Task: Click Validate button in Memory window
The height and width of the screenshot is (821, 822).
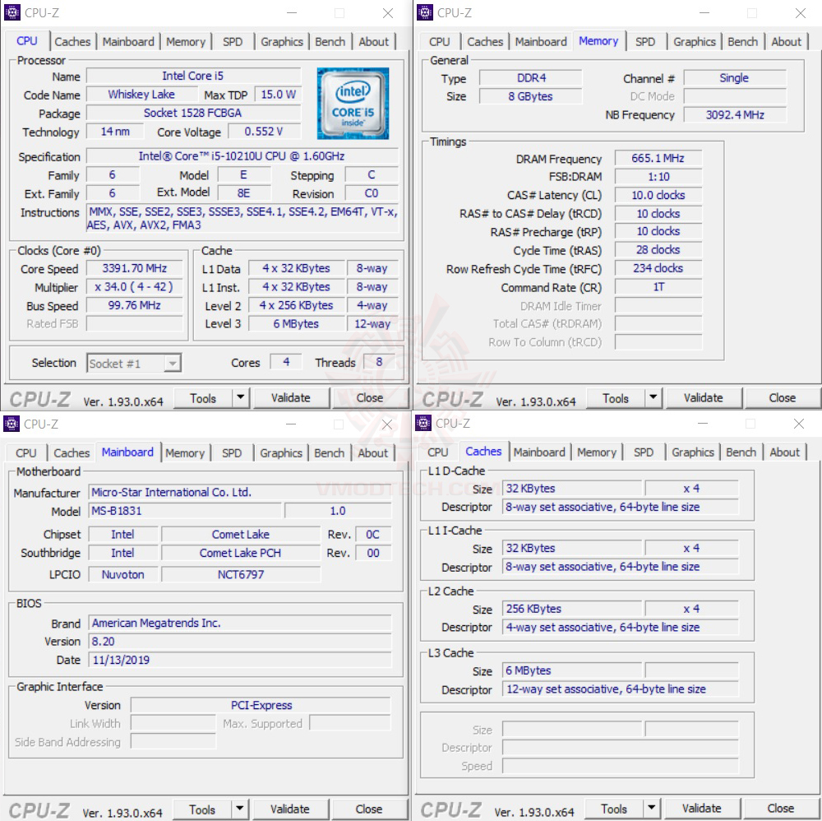Action: pyautogui.click(x=704, y=397)
